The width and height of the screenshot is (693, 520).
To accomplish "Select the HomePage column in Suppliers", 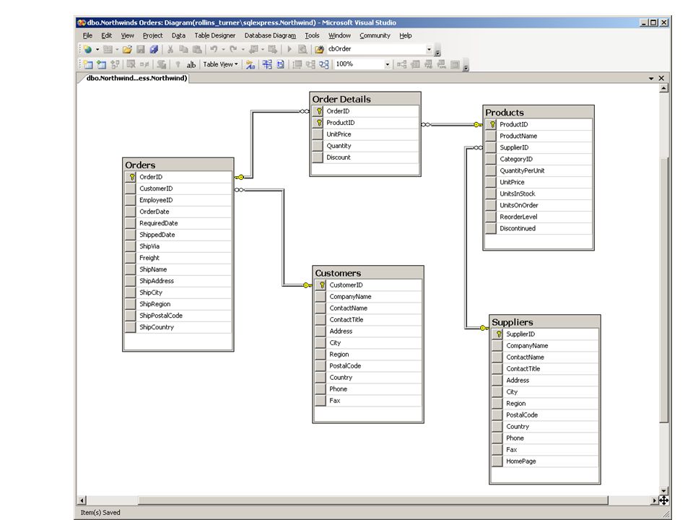I will (545, 461).
